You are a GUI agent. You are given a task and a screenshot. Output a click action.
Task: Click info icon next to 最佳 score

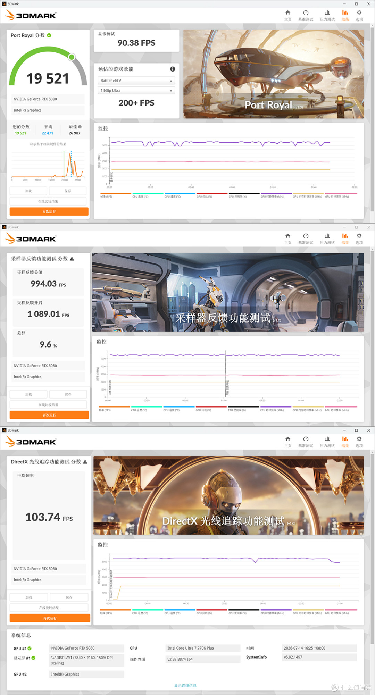[x=80, y=127]
